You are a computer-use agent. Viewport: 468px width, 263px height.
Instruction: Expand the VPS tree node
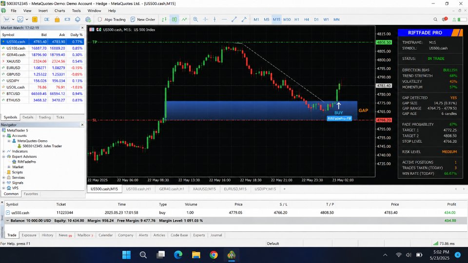3,188
